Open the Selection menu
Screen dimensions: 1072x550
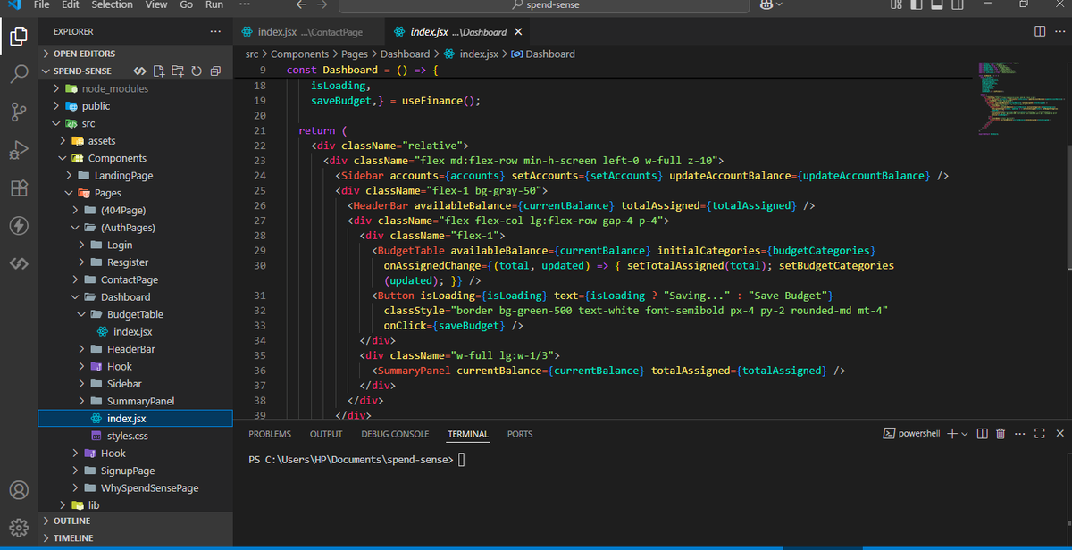click(x=113, y=5)
